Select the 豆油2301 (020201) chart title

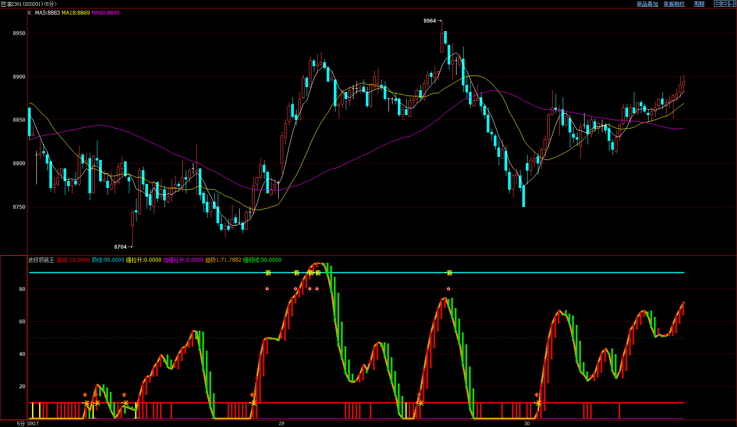point(28,4)
